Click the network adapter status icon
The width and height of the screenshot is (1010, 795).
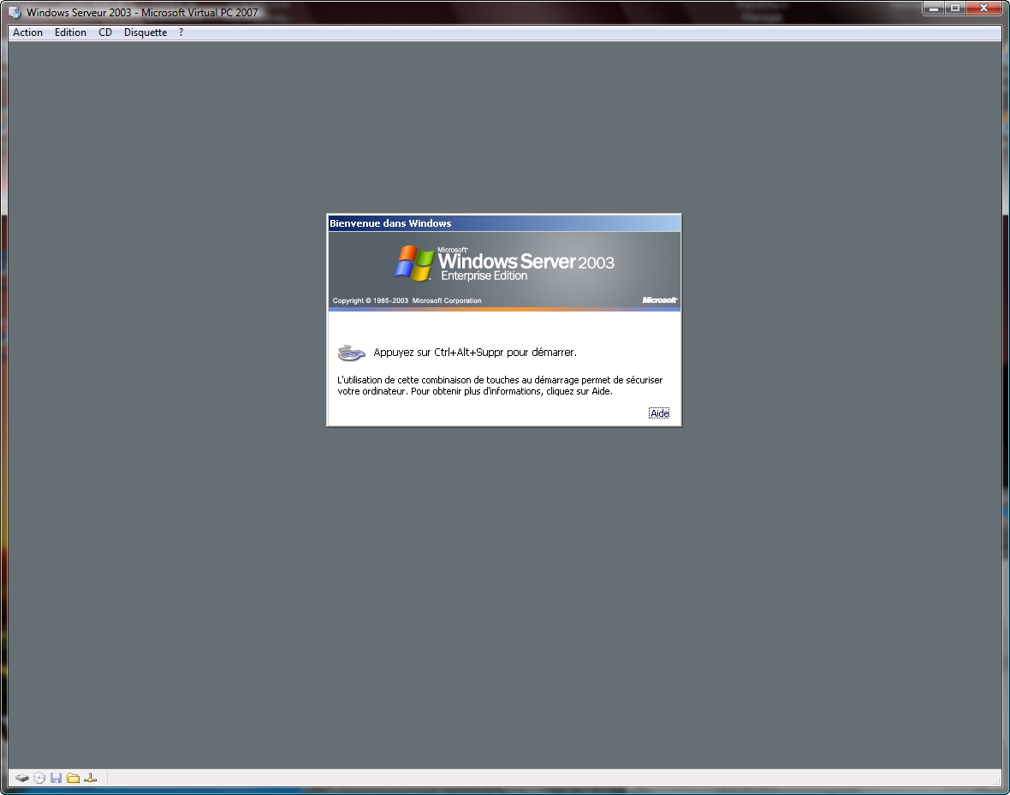point(90,778)
